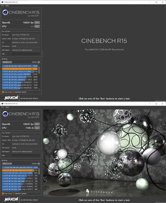Image resolution: width=166 pixels, height=203 pixels.
Task: Click the OpenGL ranking list scrollbar thumb
Action: (39, 70)
